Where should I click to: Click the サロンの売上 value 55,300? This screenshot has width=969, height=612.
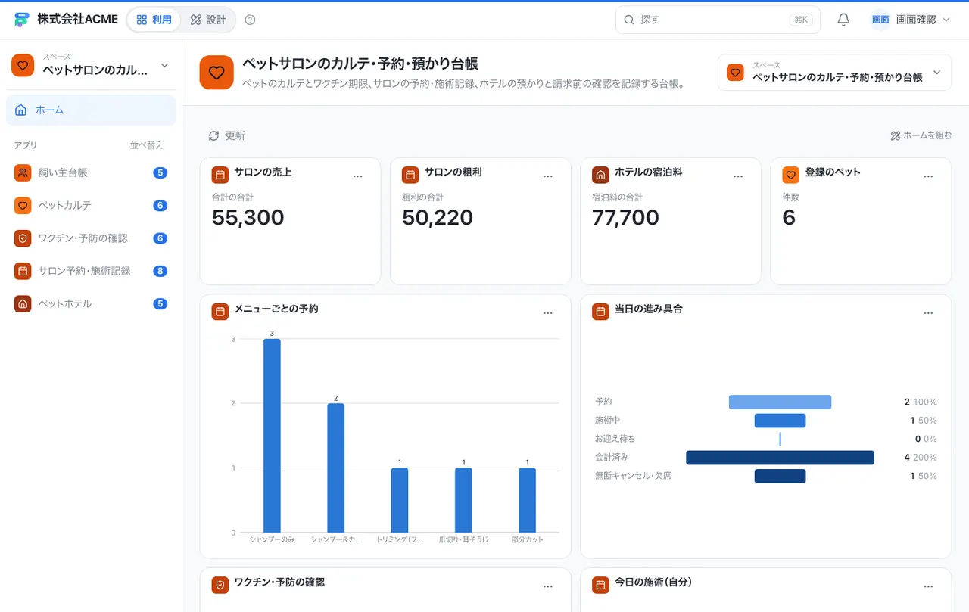pyautogui.click(x=248, y=218)
